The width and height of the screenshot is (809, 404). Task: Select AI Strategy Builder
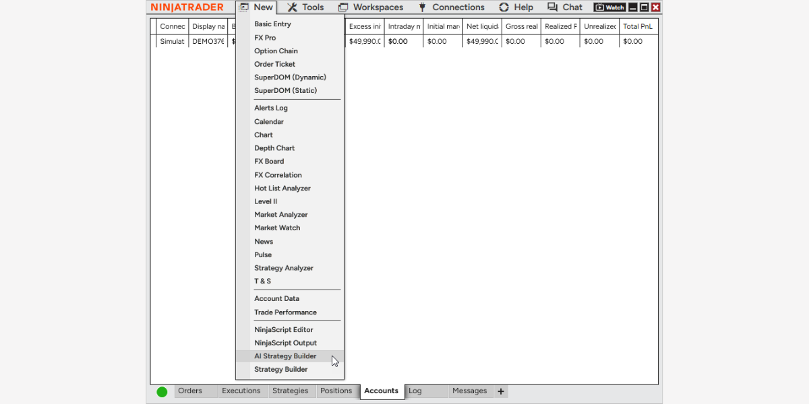pyautogui.click(x=290, y=356)
